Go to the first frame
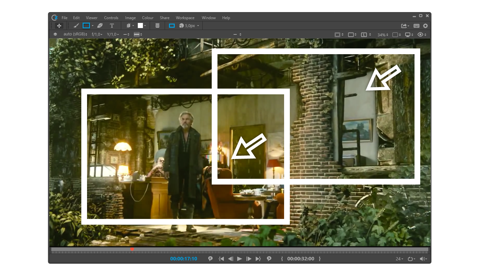Viewport: 477px width, 276px height. (221, 259)
